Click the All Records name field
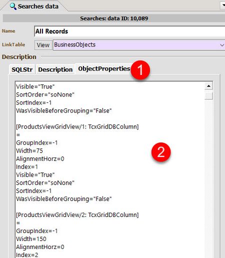225x258 pixels. 129,31
